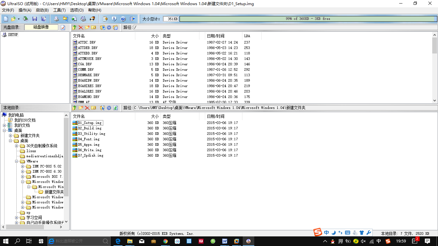Open the dropdown arrow beside Open icon

[19, 19]
